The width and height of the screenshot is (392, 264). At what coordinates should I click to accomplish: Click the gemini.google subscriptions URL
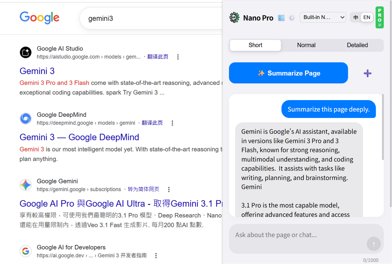(x=79, y=189)
